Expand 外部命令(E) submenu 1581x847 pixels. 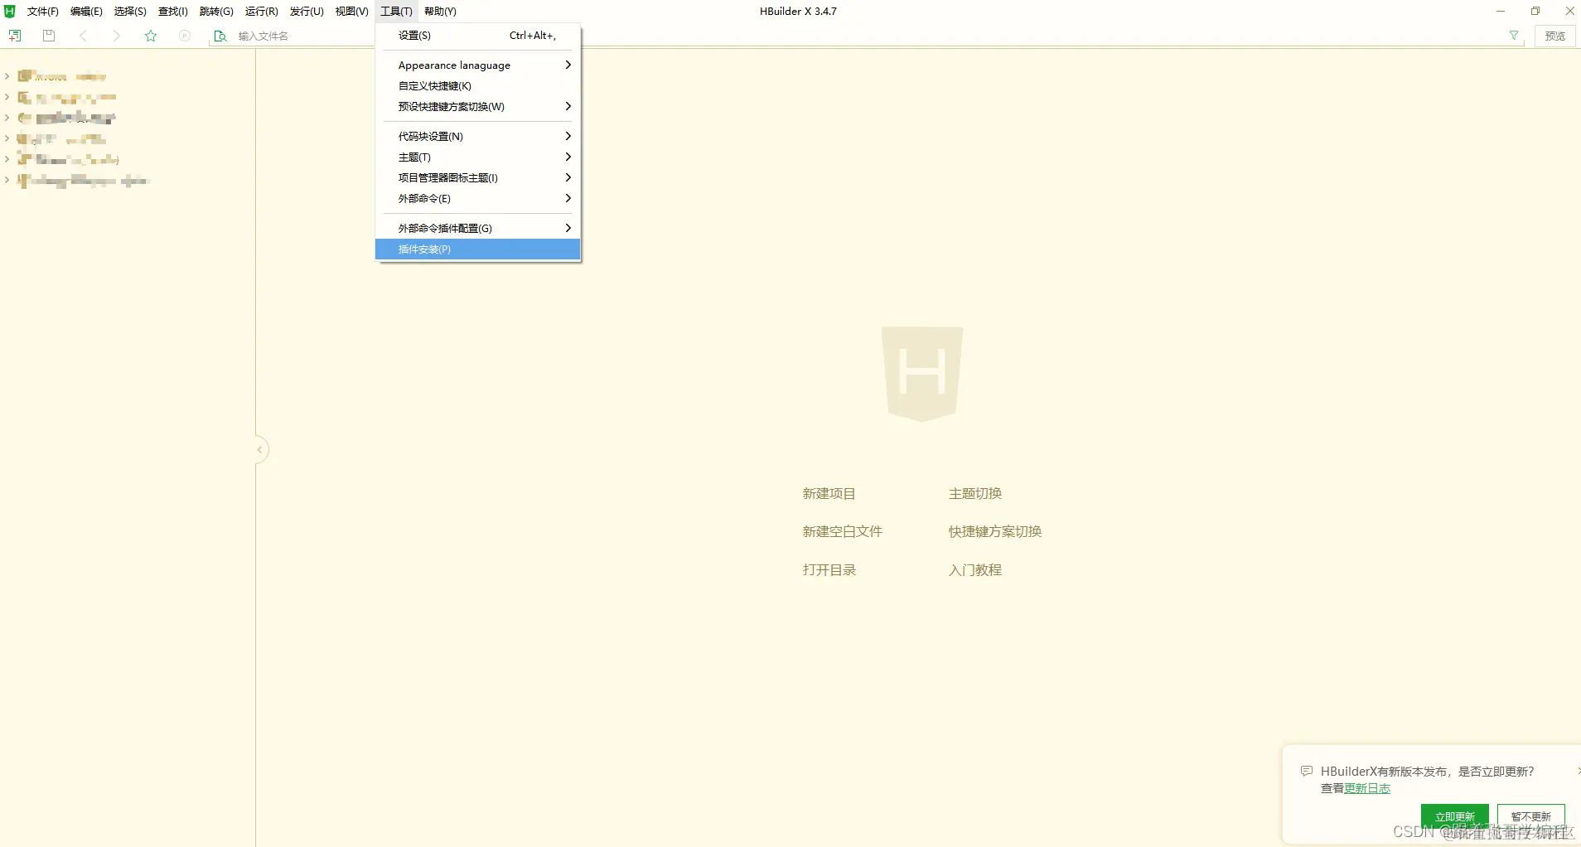coord(478,199)
